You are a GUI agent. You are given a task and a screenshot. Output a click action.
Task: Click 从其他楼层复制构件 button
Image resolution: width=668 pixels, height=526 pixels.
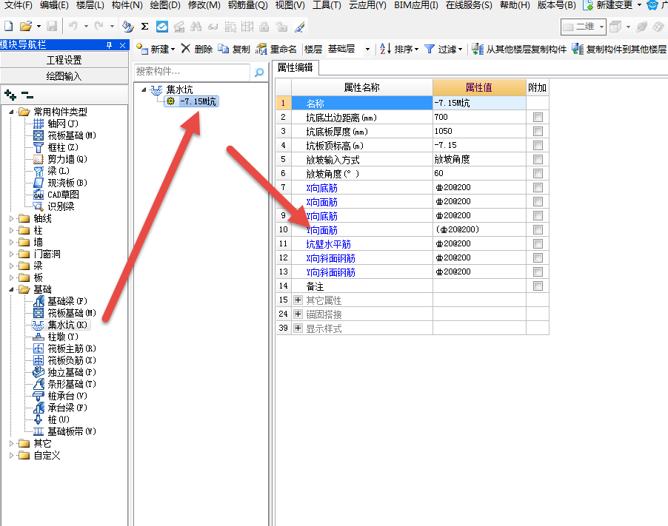point(519,50)
